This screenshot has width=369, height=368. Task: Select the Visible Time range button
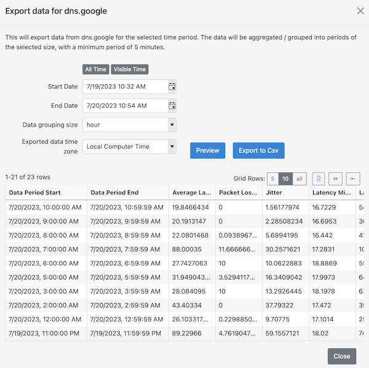pyautogui.click(x=130, y=69)
